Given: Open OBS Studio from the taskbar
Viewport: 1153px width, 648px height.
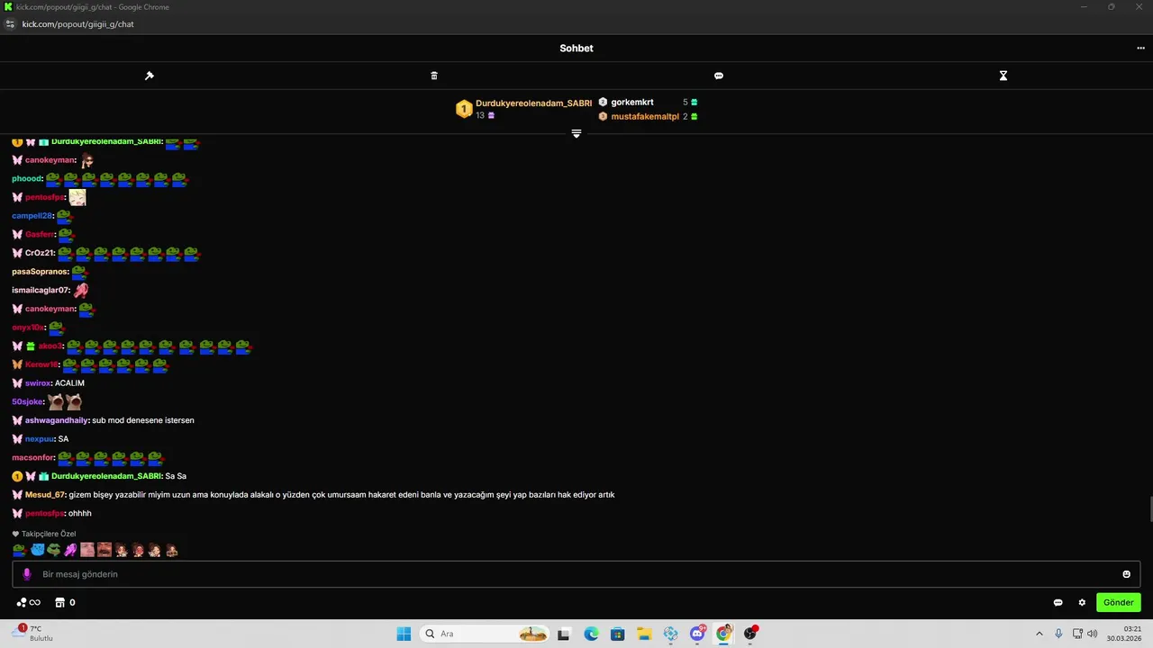Looking at the screenshot, I should pyautogui.click(x=750, y=634).
